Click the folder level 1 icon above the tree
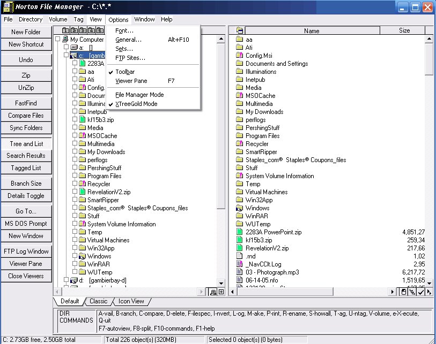The height and width of the screenshot is (344, 436). click(x=65, y=30)
